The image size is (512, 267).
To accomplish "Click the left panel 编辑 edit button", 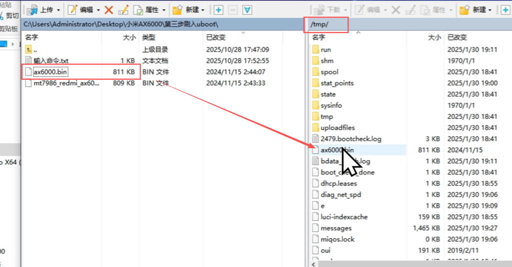I will coord(80,10).
